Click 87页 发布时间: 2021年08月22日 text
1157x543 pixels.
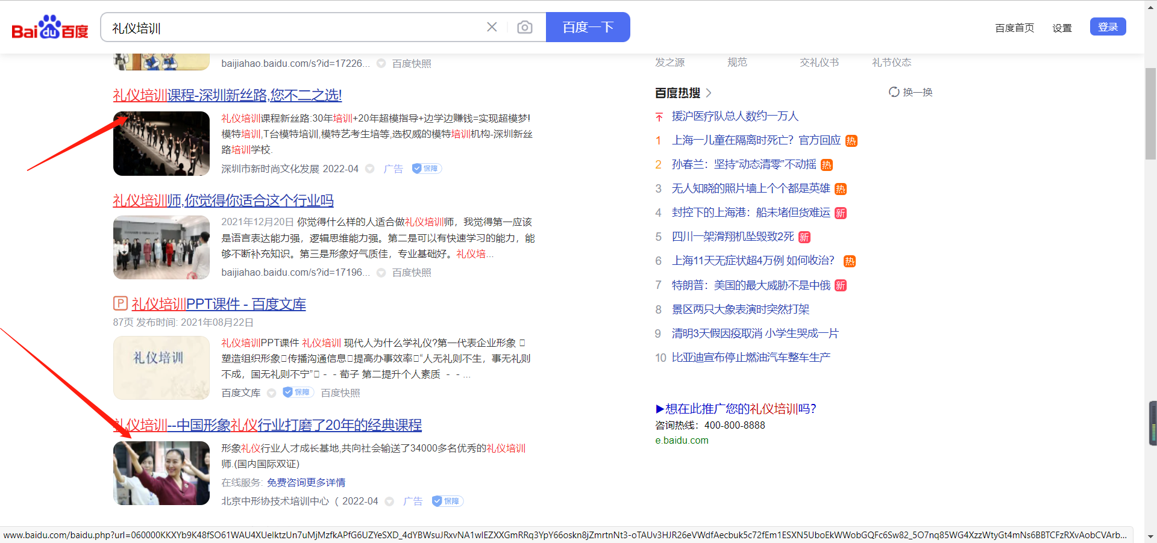coord(183,322)
